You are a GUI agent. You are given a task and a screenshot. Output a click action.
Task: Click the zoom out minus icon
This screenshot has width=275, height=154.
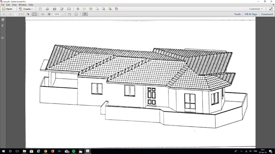click(x=43, y=14)
